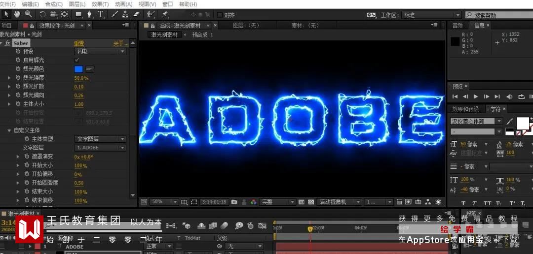This screenshot has width=533, height=254.
Task: Click the blue 辉光颜色 swatch
Action: [x=78, y=69]
